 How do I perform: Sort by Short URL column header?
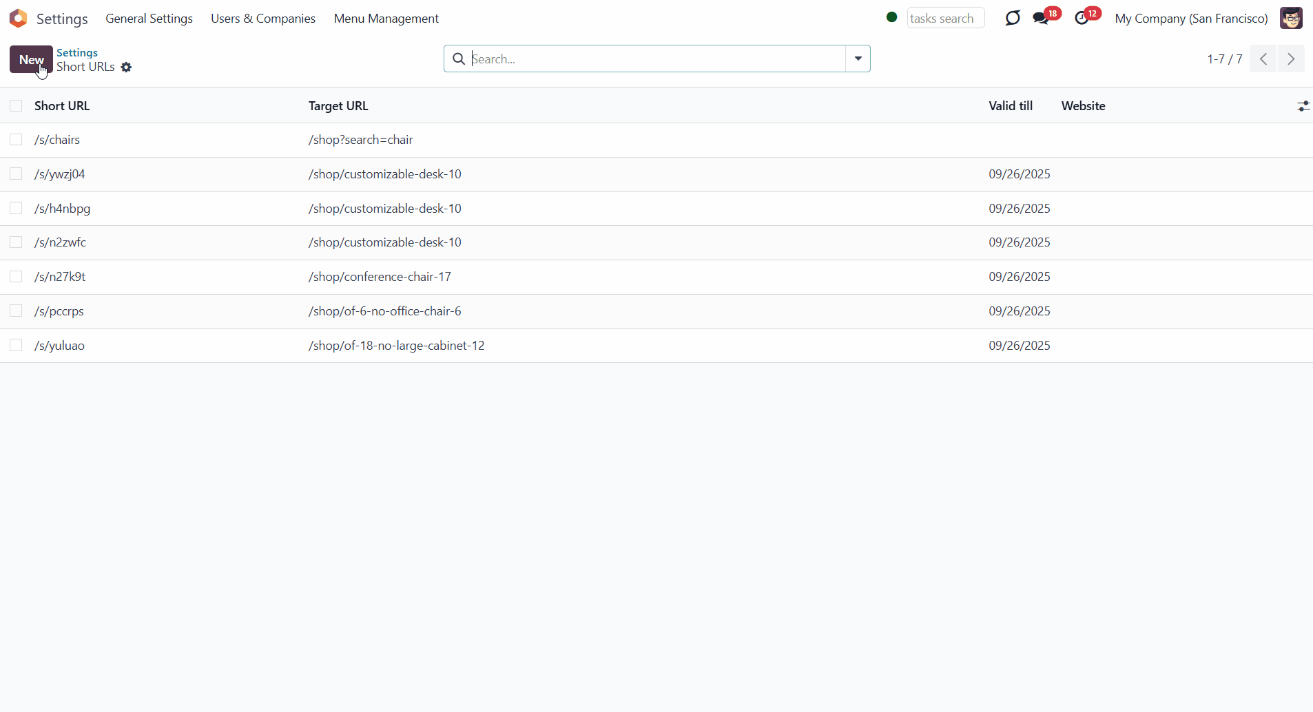[62, 106]
